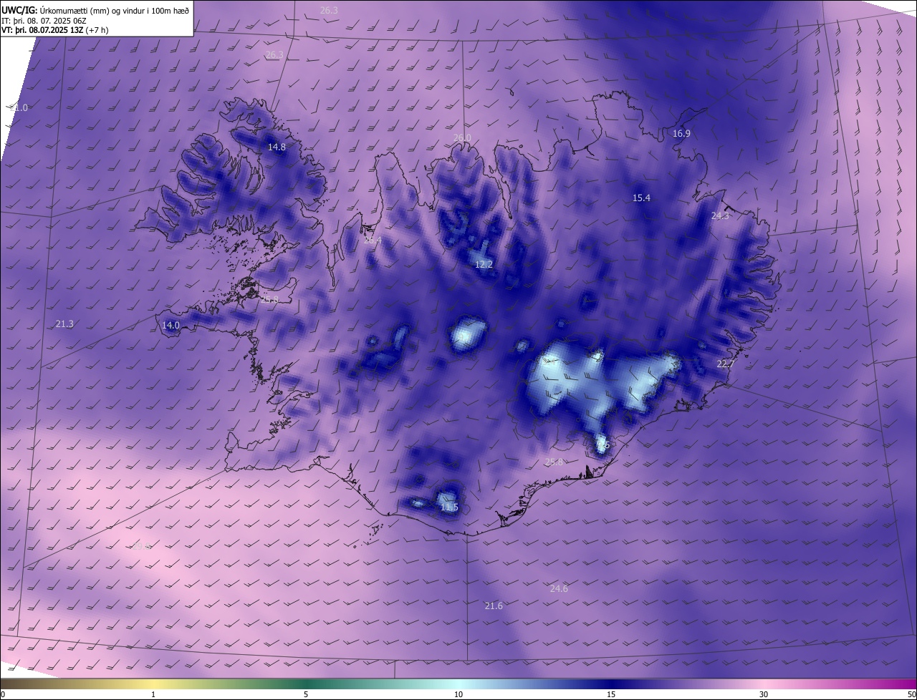Screen dimensions: 917x700
Task: Click the 21.6 value label
Action: [x=494, y=606]
